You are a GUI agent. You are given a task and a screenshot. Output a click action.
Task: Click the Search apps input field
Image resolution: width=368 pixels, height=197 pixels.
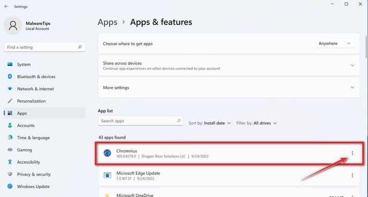(x=137, y=121)
